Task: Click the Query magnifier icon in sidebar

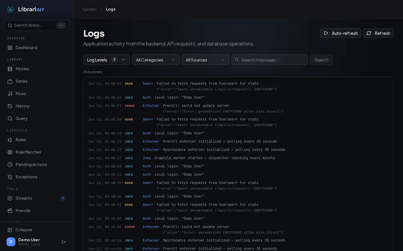Action: point(10,118)
